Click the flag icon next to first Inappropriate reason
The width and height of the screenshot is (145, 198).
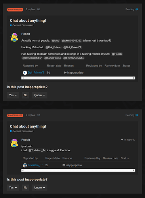pyautogui.click(x=65, y=72)
